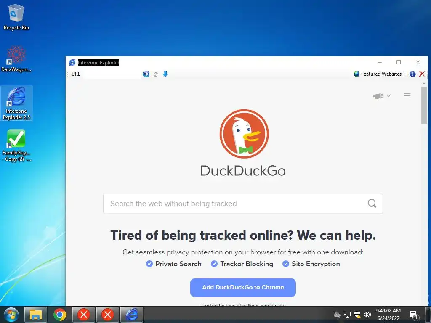Minimize the Interzone Exploder window
The image size is (431, 323).
380,62
